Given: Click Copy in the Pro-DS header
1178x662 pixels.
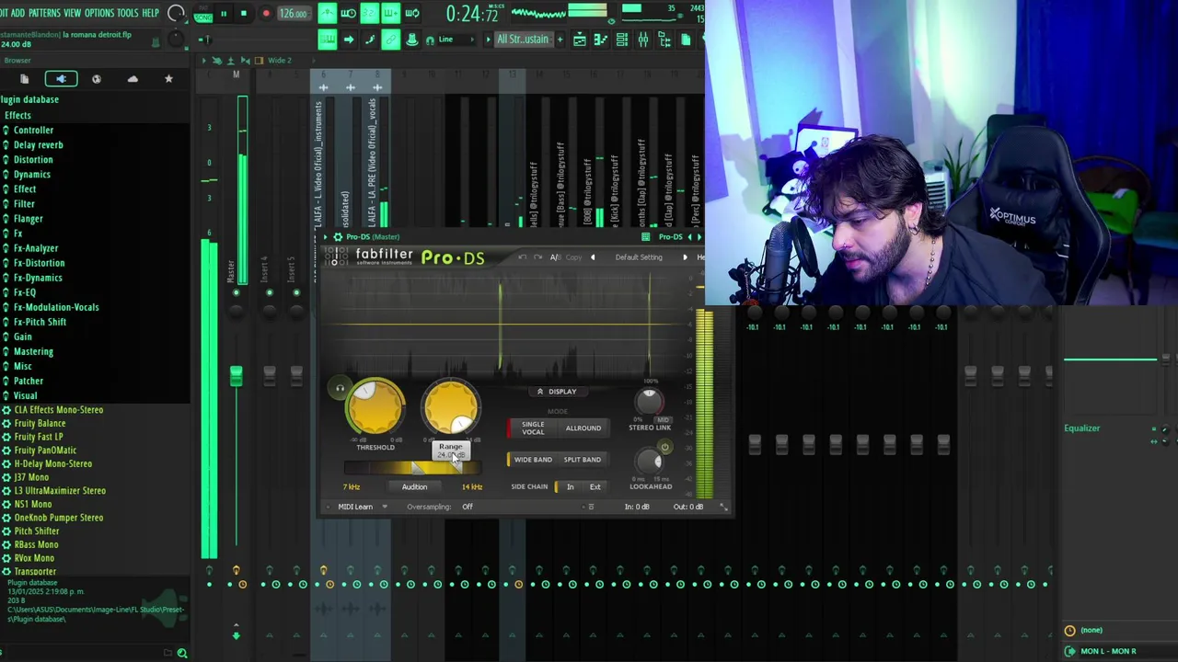Looking at the screenshot, I should pos(573,257).
